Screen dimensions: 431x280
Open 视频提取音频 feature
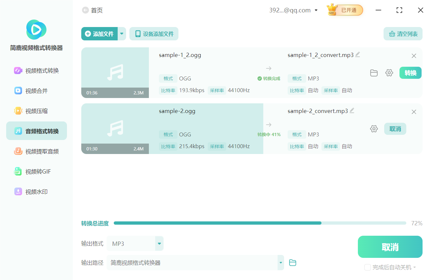[36, 151]
